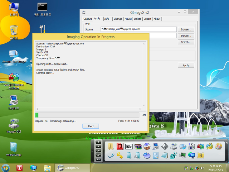Open 7-Zip from the dock
The height and width of the screenshot is (172, 229).
[x=129, y=147]
